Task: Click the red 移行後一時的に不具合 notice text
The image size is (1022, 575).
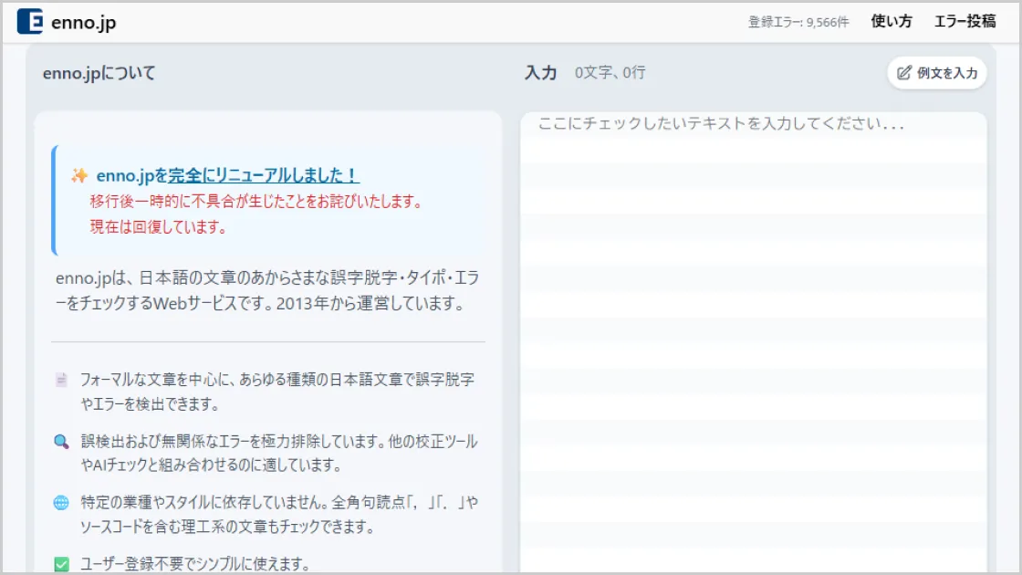Action: [x=255, y=202]
